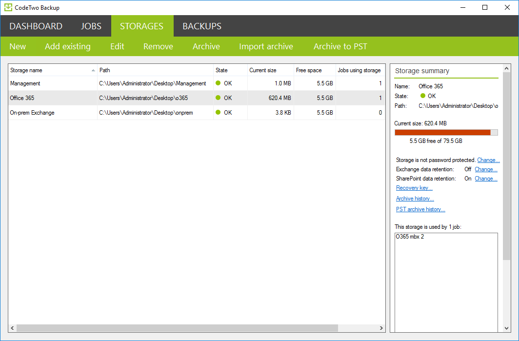Select the On-prem Exchange storage row
Screen dimensions: 519x341
[x=197, y=112]
